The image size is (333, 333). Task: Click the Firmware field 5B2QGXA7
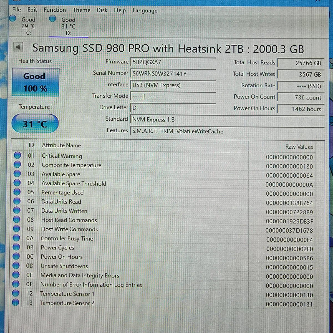pyautogui.click(x=173, y=62)
